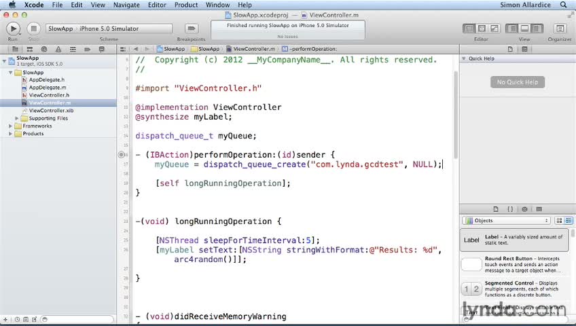Viewport: 576px width, 326px height.
Task: Open the Window menu
Action: pyautogui.click(x=217, y=5)
